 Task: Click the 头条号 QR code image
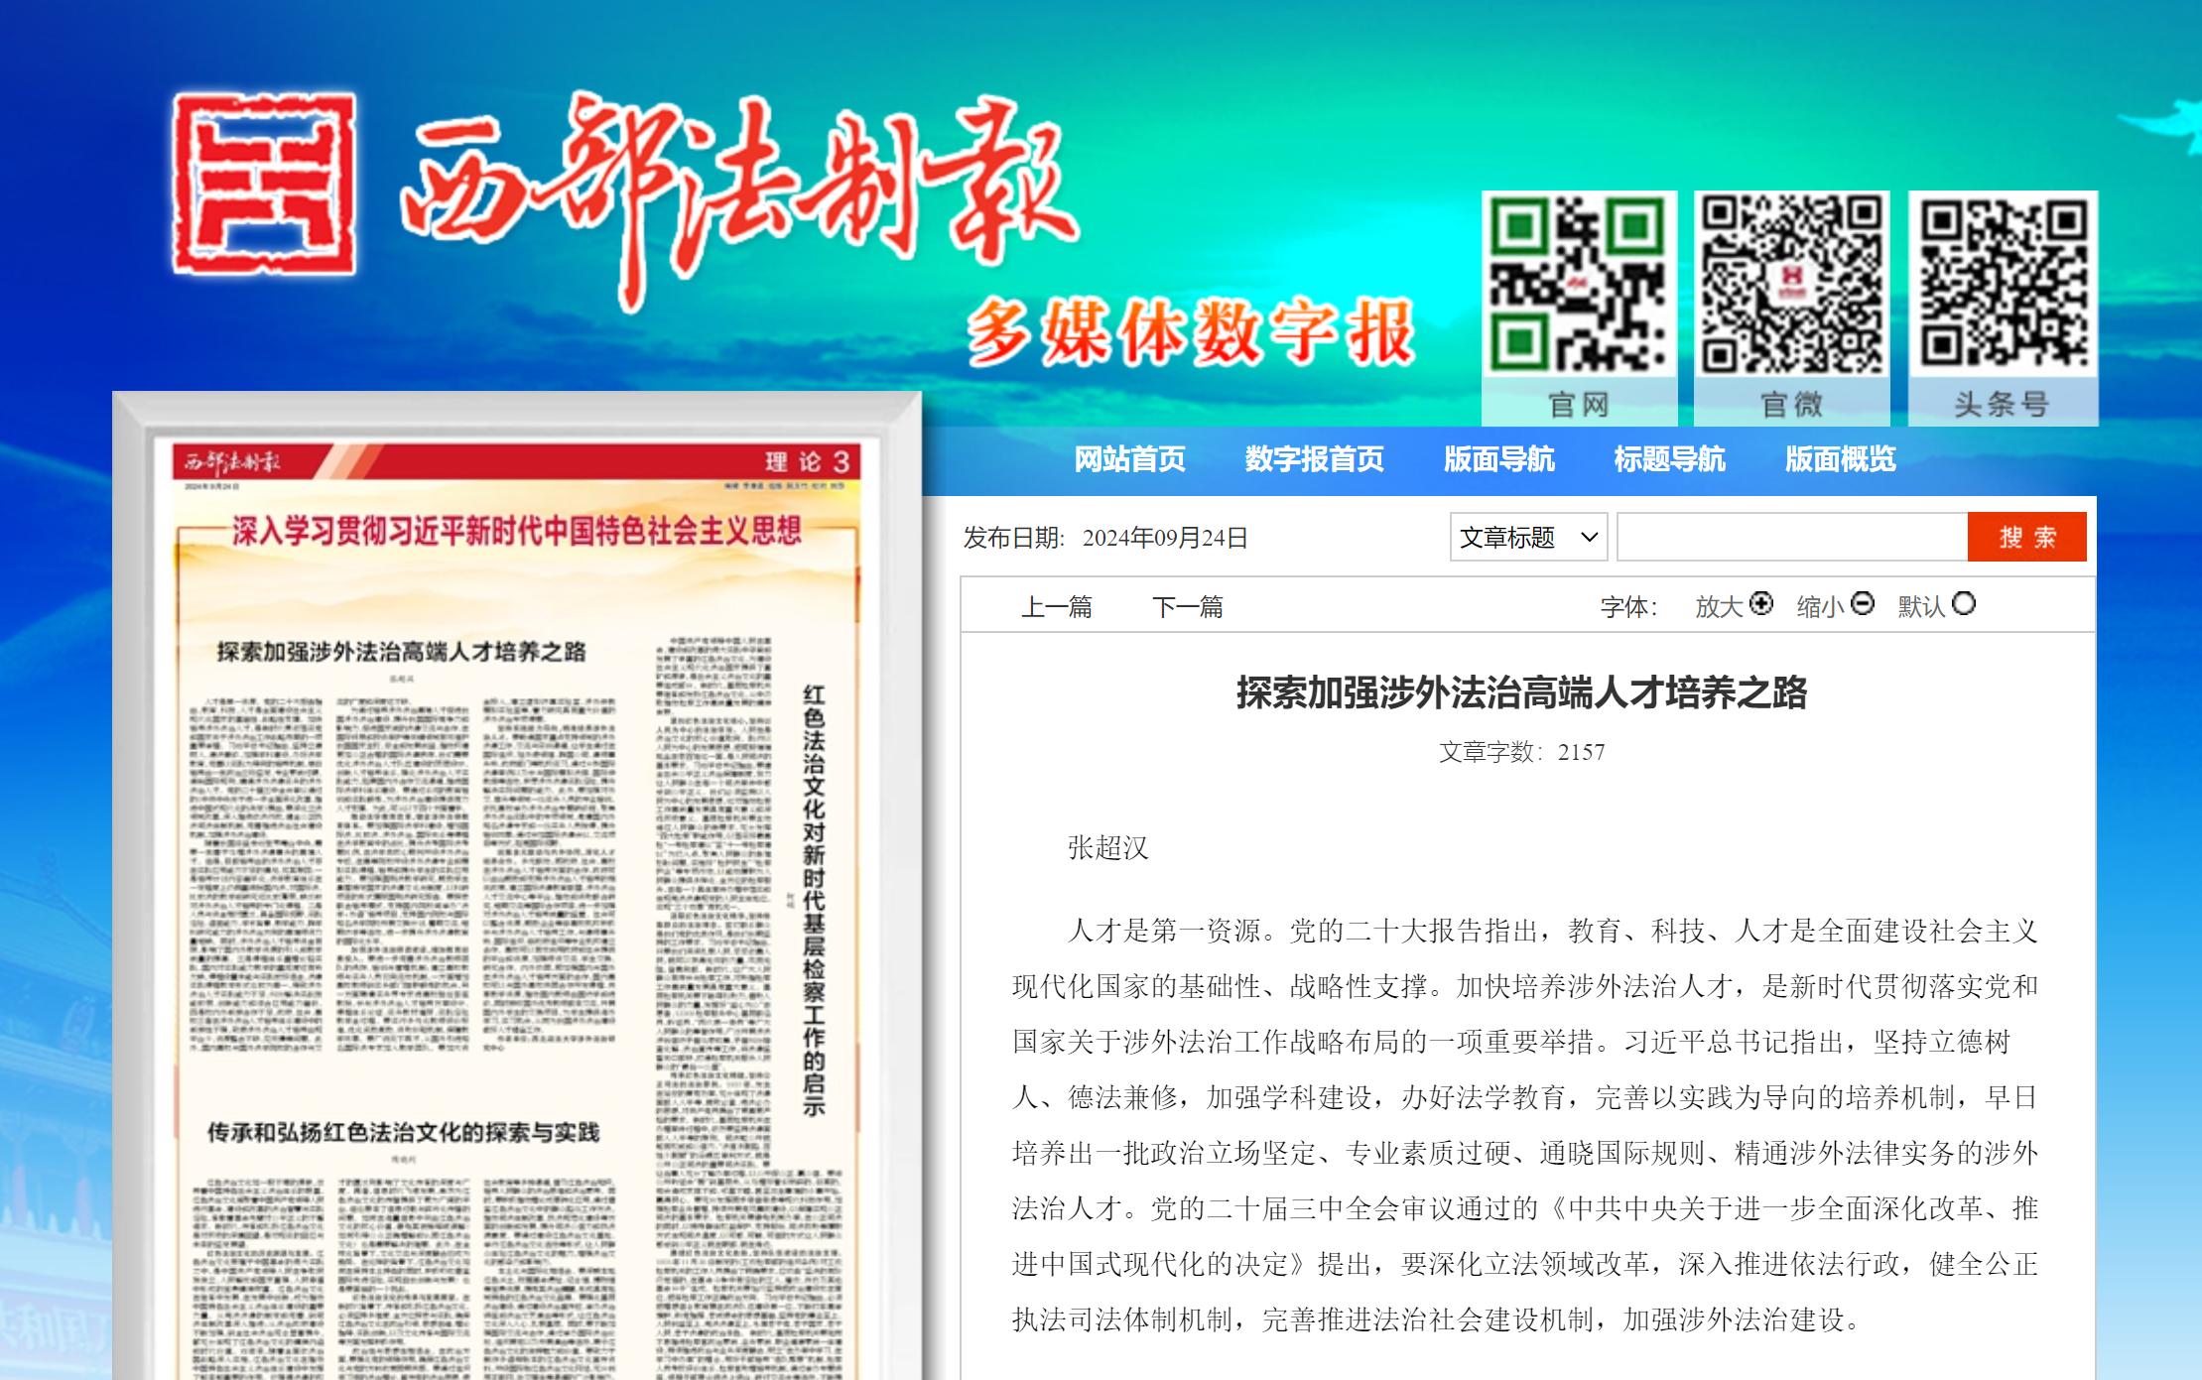(2003, 286)
